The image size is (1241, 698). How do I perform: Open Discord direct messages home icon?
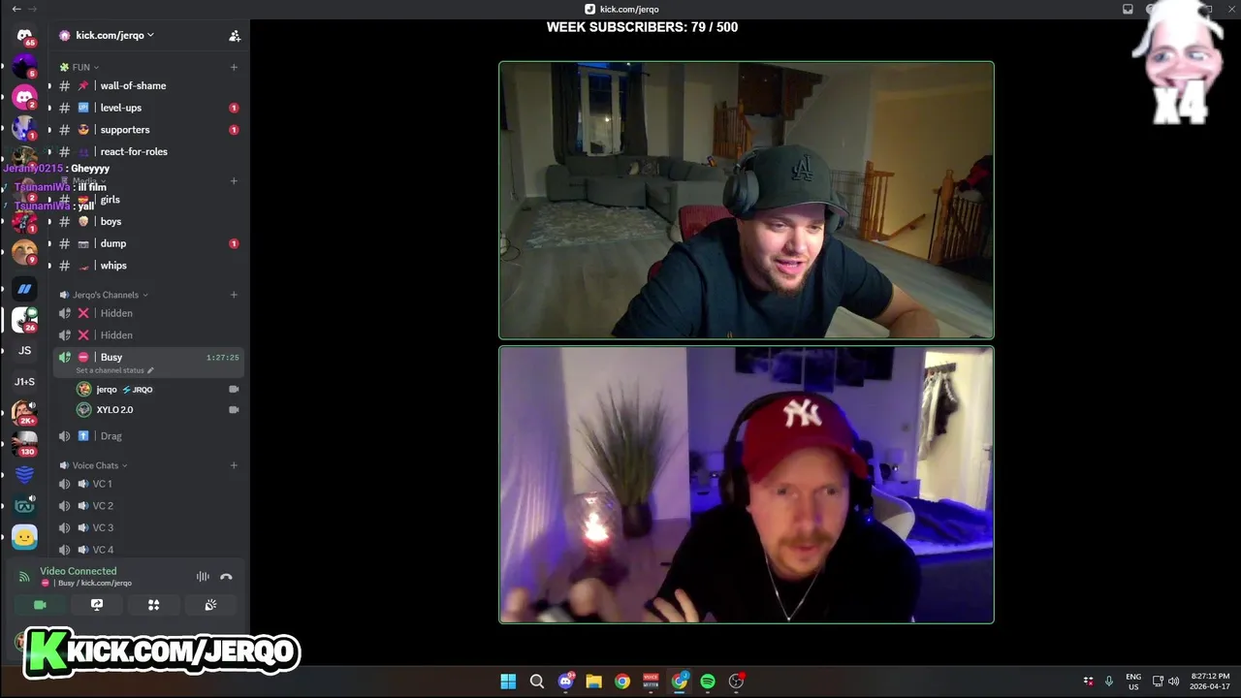[x=24, y=36]
